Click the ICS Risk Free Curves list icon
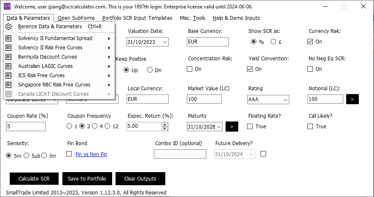Screen dimensions: 374x197 [8, 76]
